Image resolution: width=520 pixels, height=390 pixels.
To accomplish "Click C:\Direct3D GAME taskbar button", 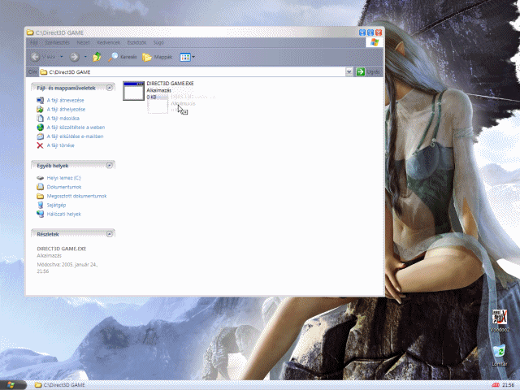I will click(60, 385).
